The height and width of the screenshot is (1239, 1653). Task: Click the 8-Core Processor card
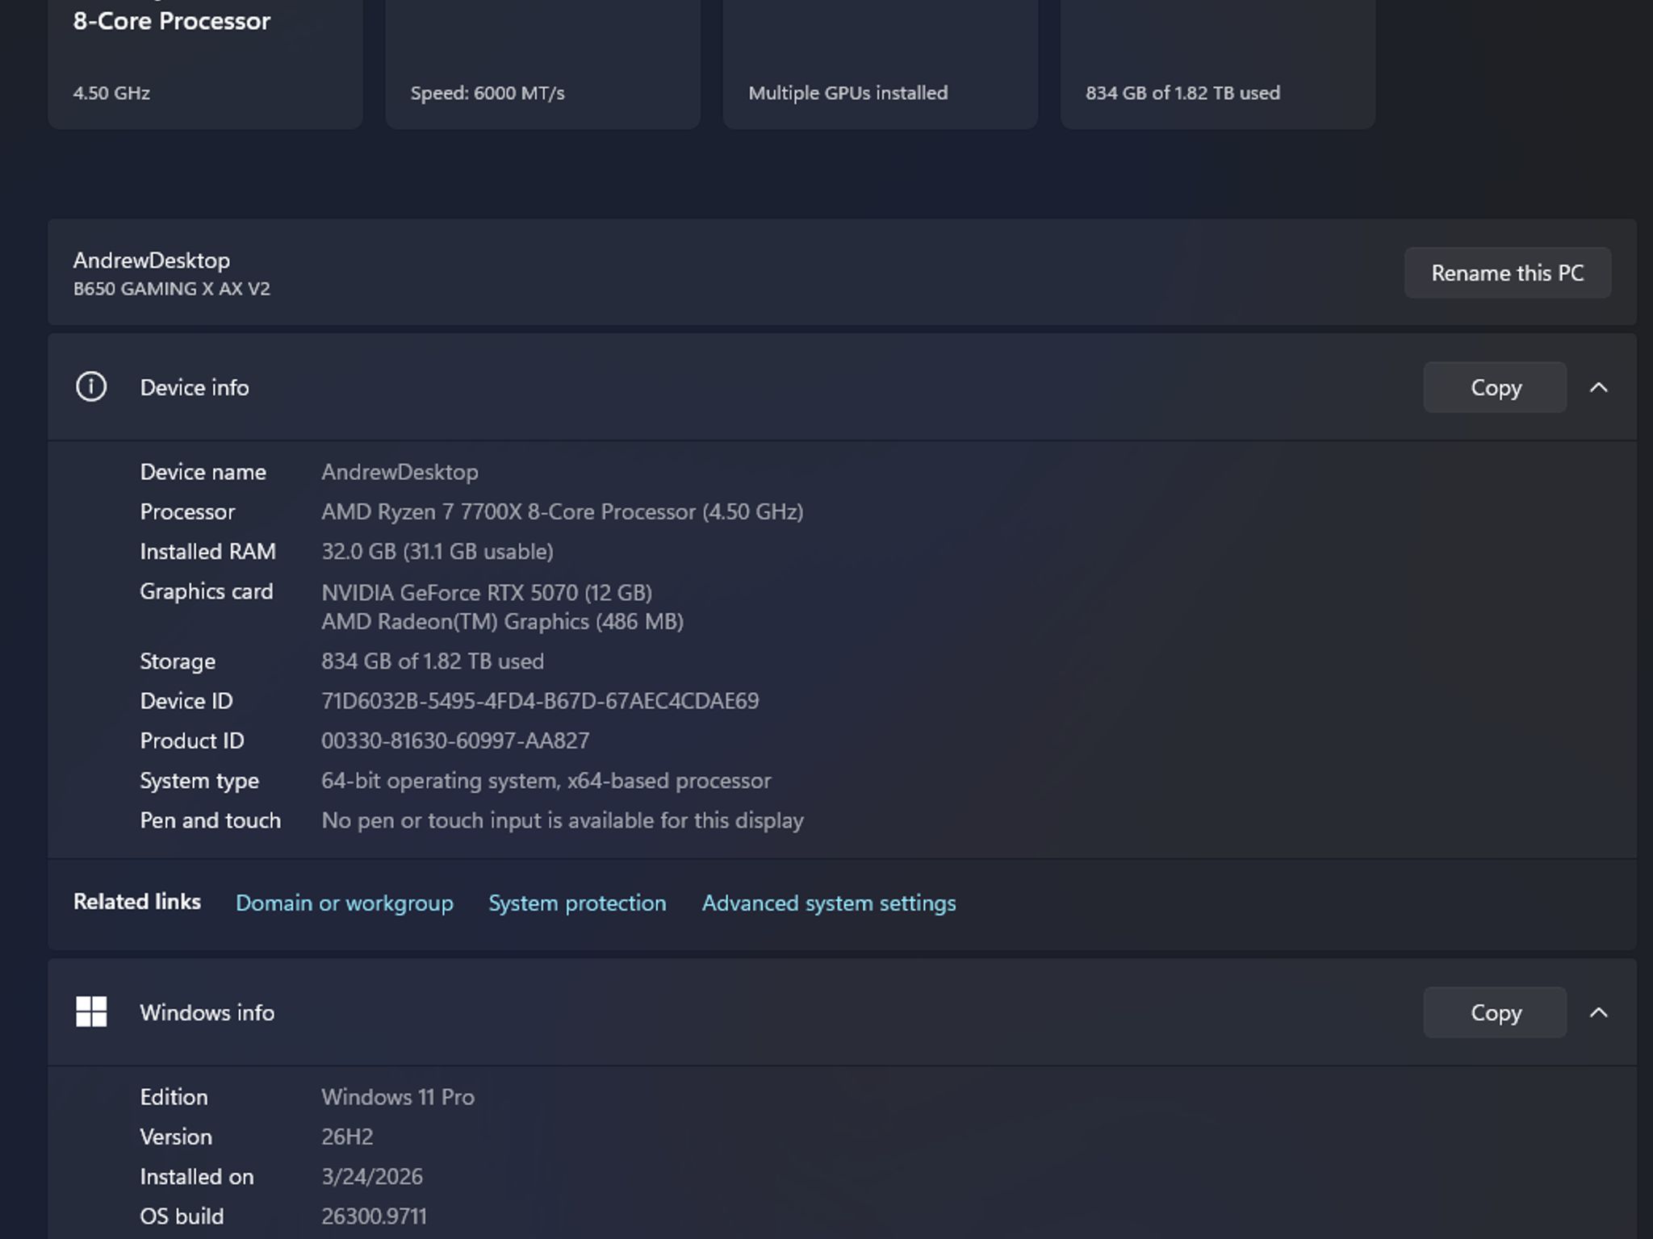point(205,63)
